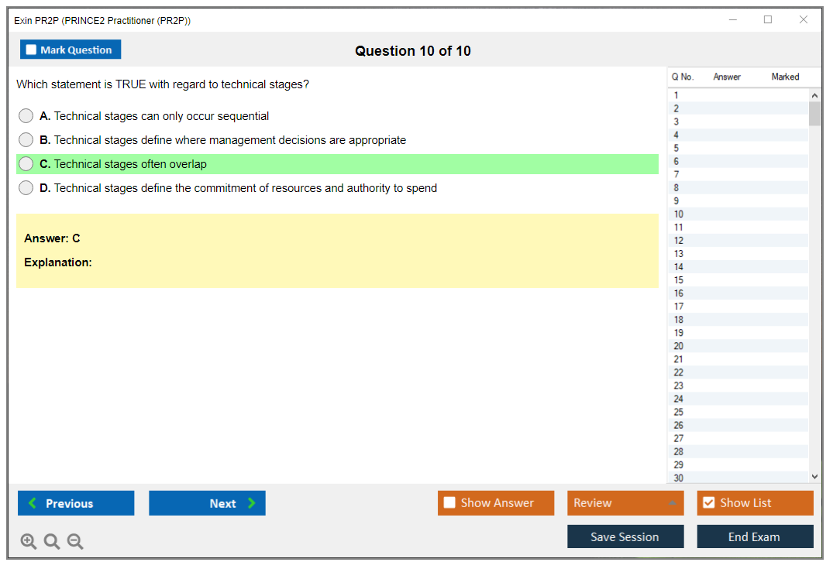Go to the Previous question

coord(76,503)
